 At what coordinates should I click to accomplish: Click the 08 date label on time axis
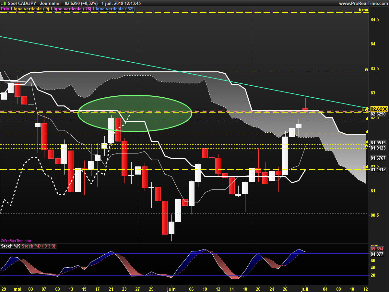click(339, 289)
